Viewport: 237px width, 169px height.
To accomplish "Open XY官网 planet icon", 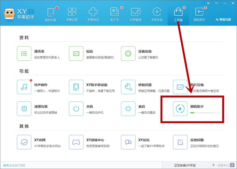I will pos(24,142).
